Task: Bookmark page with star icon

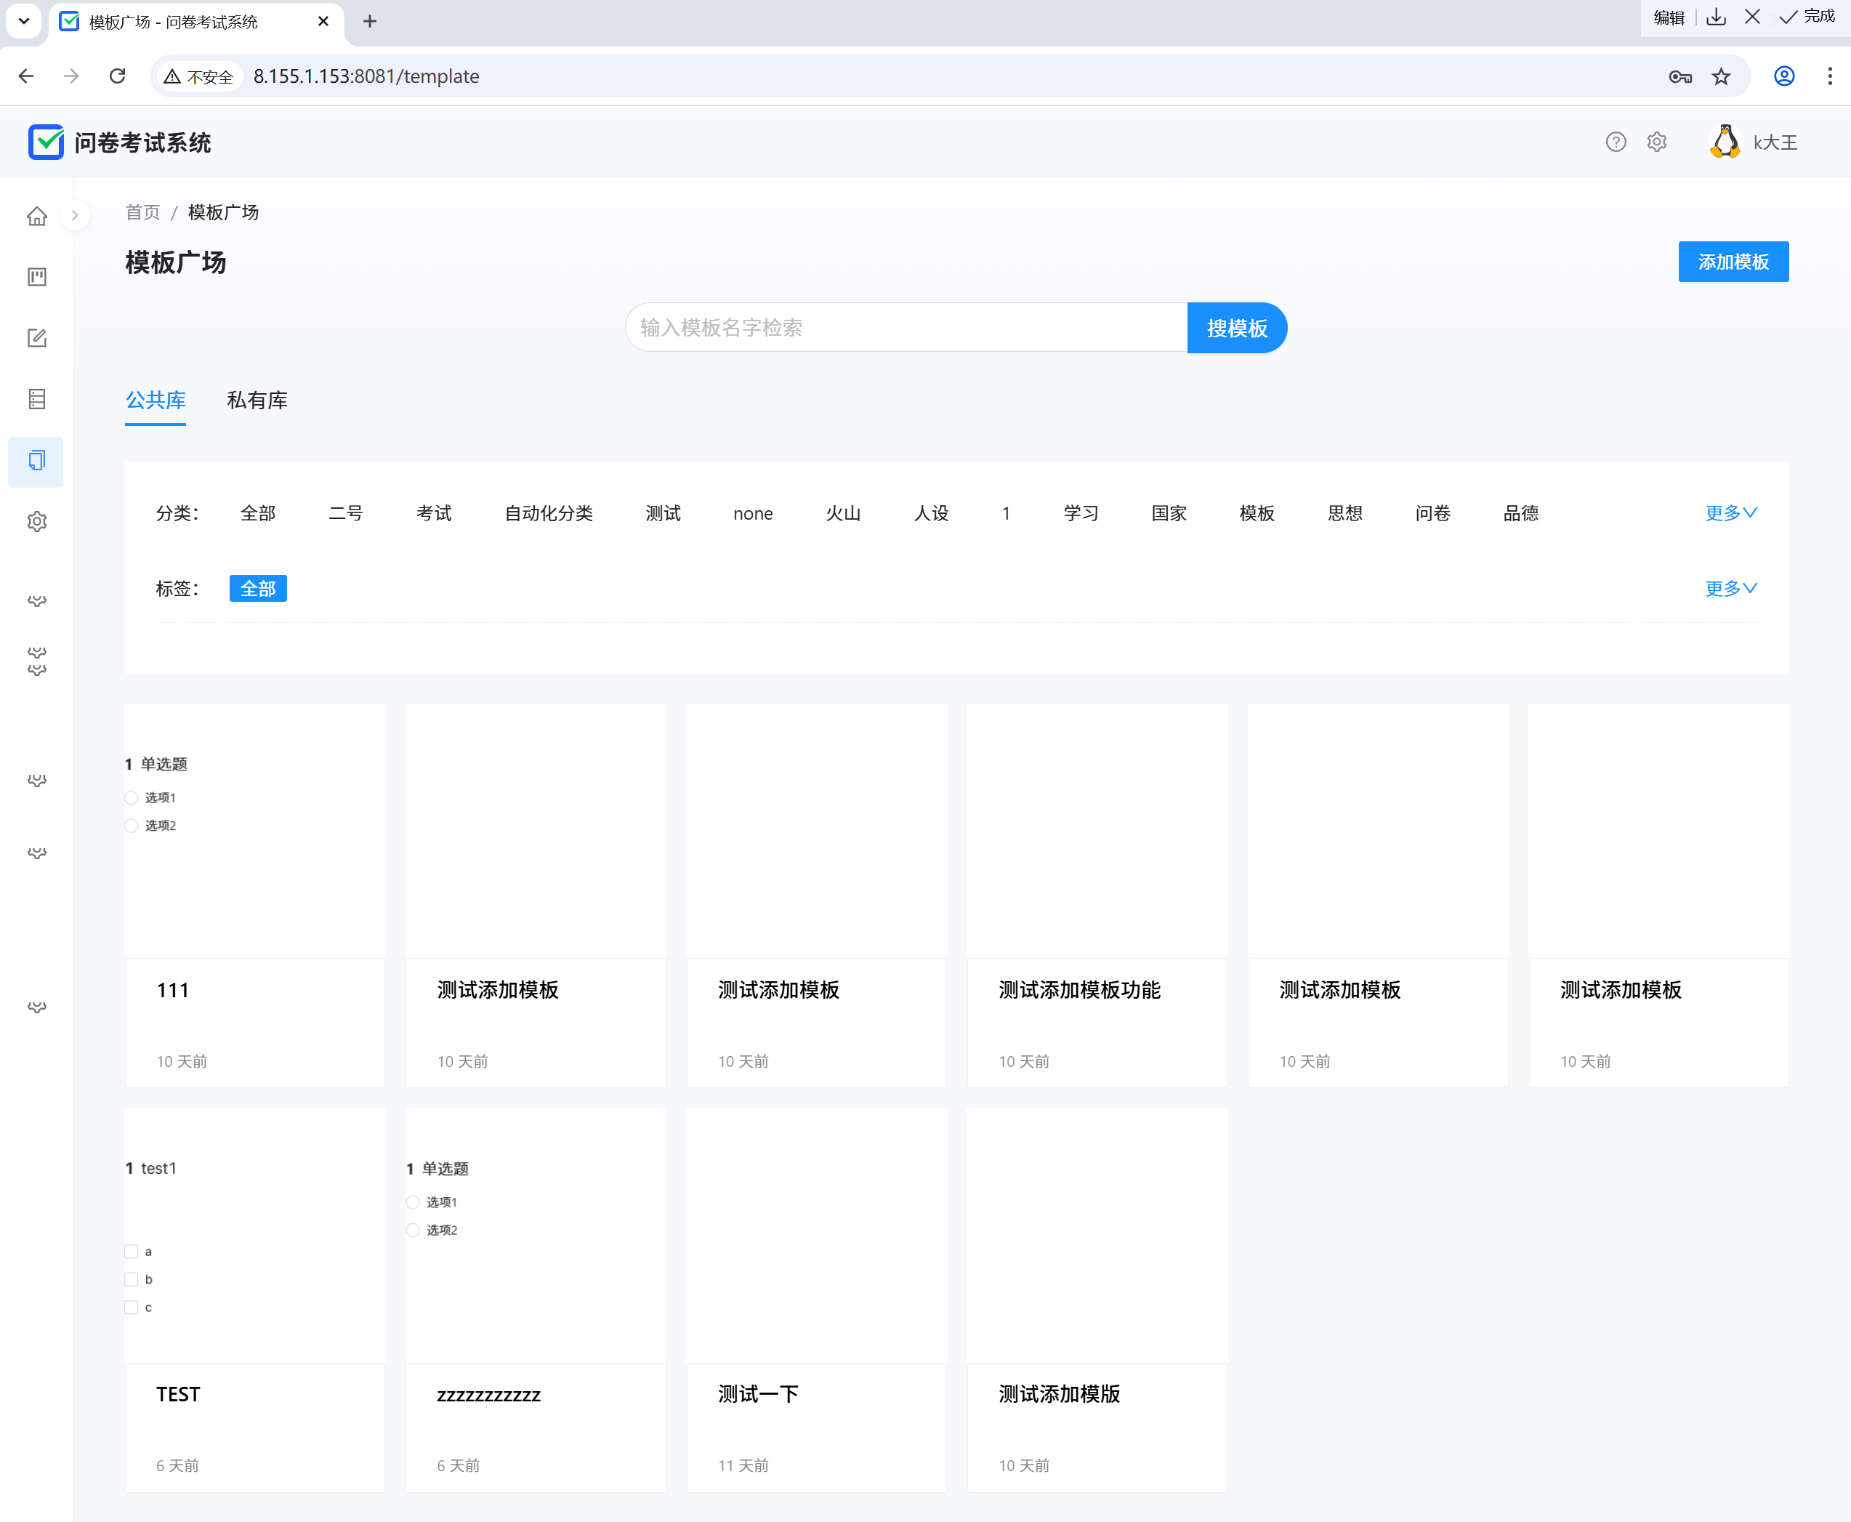Action: point(1722,76)
